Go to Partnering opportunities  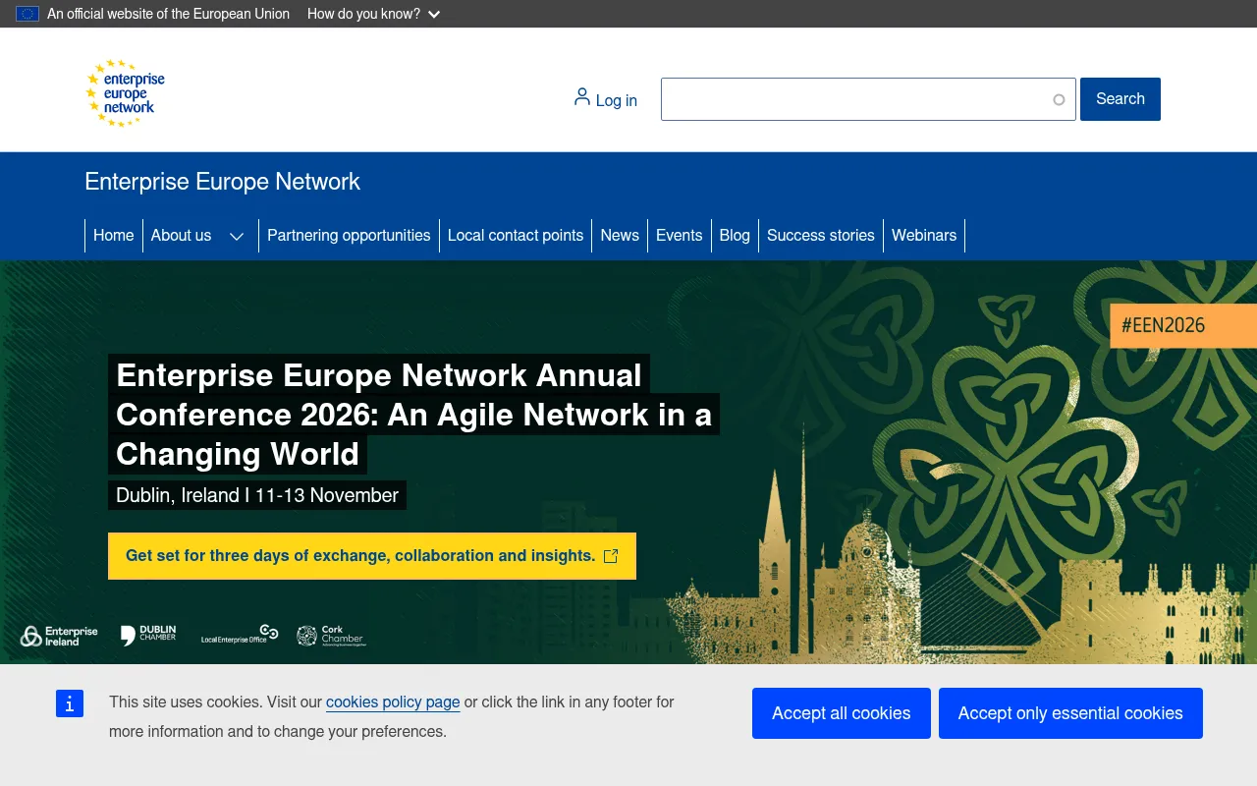click(349, 236)
